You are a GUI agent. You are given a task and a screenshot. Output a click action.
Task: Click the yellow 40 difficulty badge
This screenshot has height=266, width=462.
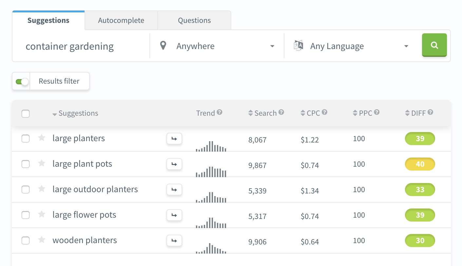tap(420, 164)
